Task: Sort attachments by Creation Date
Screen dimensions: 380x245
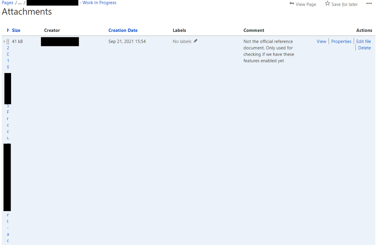Action: click(123, 30)
